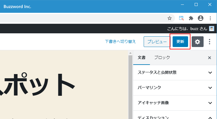Viewport: 217px width, 119px height.
Task: Close the settings sidebar panel
Action: click(209, 58)
